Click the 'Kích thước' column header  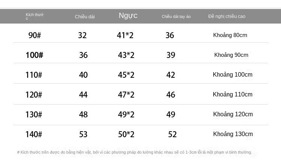pyautogui.click(x=34, y=16)
